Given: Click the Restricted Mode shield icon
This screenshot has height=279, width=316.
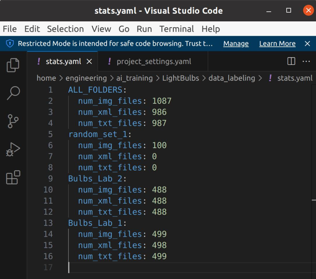Looking at the screenshot, I should [x=10, y=44].
